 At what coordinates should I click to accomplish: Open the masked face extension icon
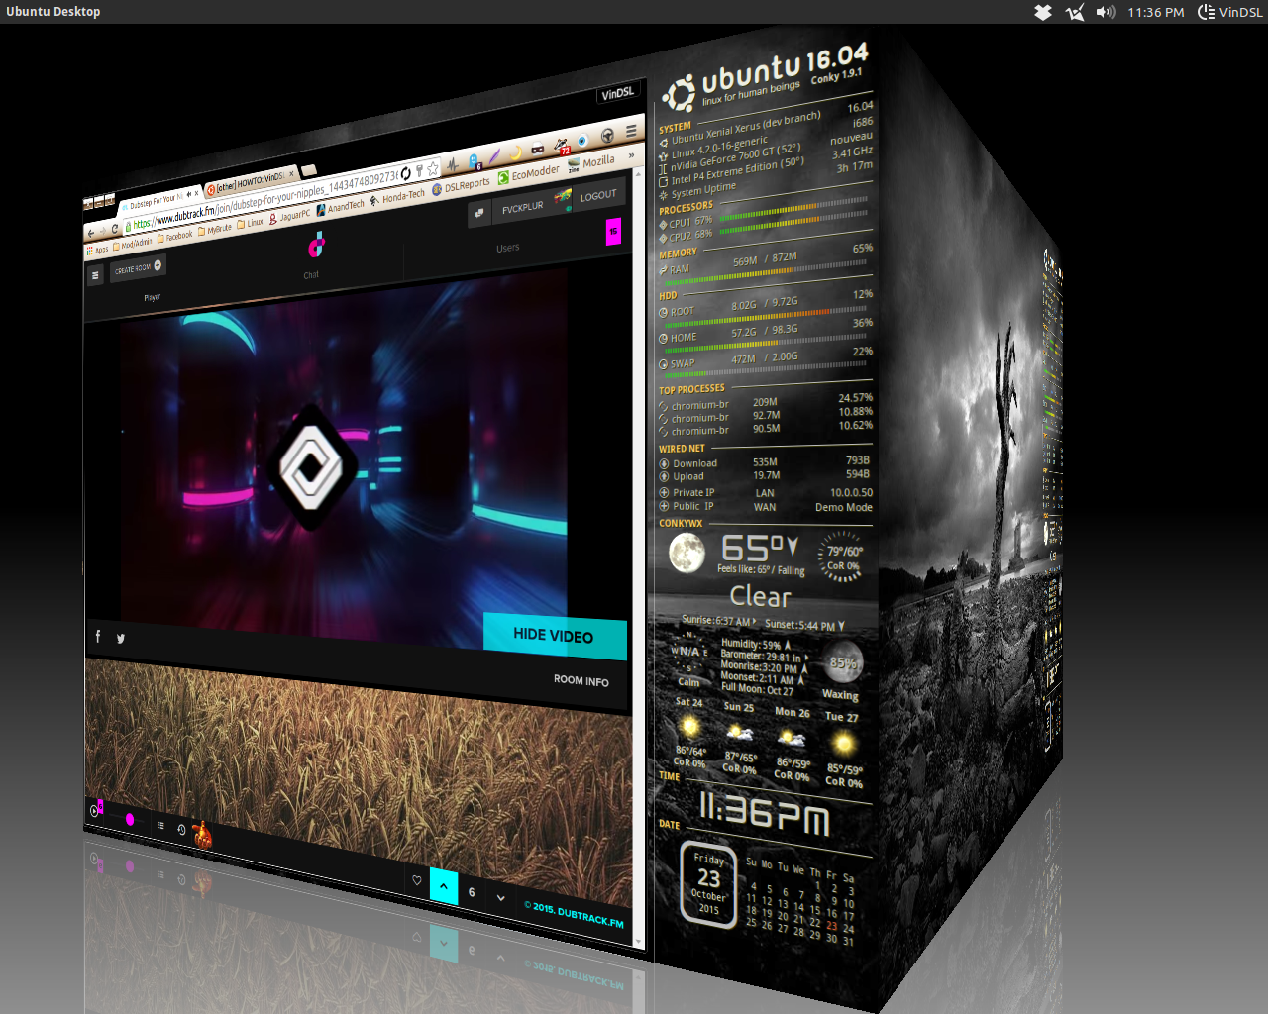538,149
